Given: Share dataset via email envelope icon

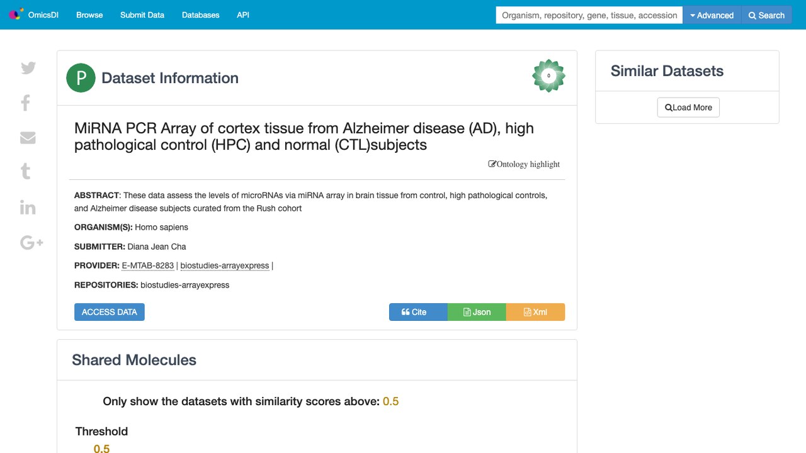Looking at the screenshot, I should 28,138.
